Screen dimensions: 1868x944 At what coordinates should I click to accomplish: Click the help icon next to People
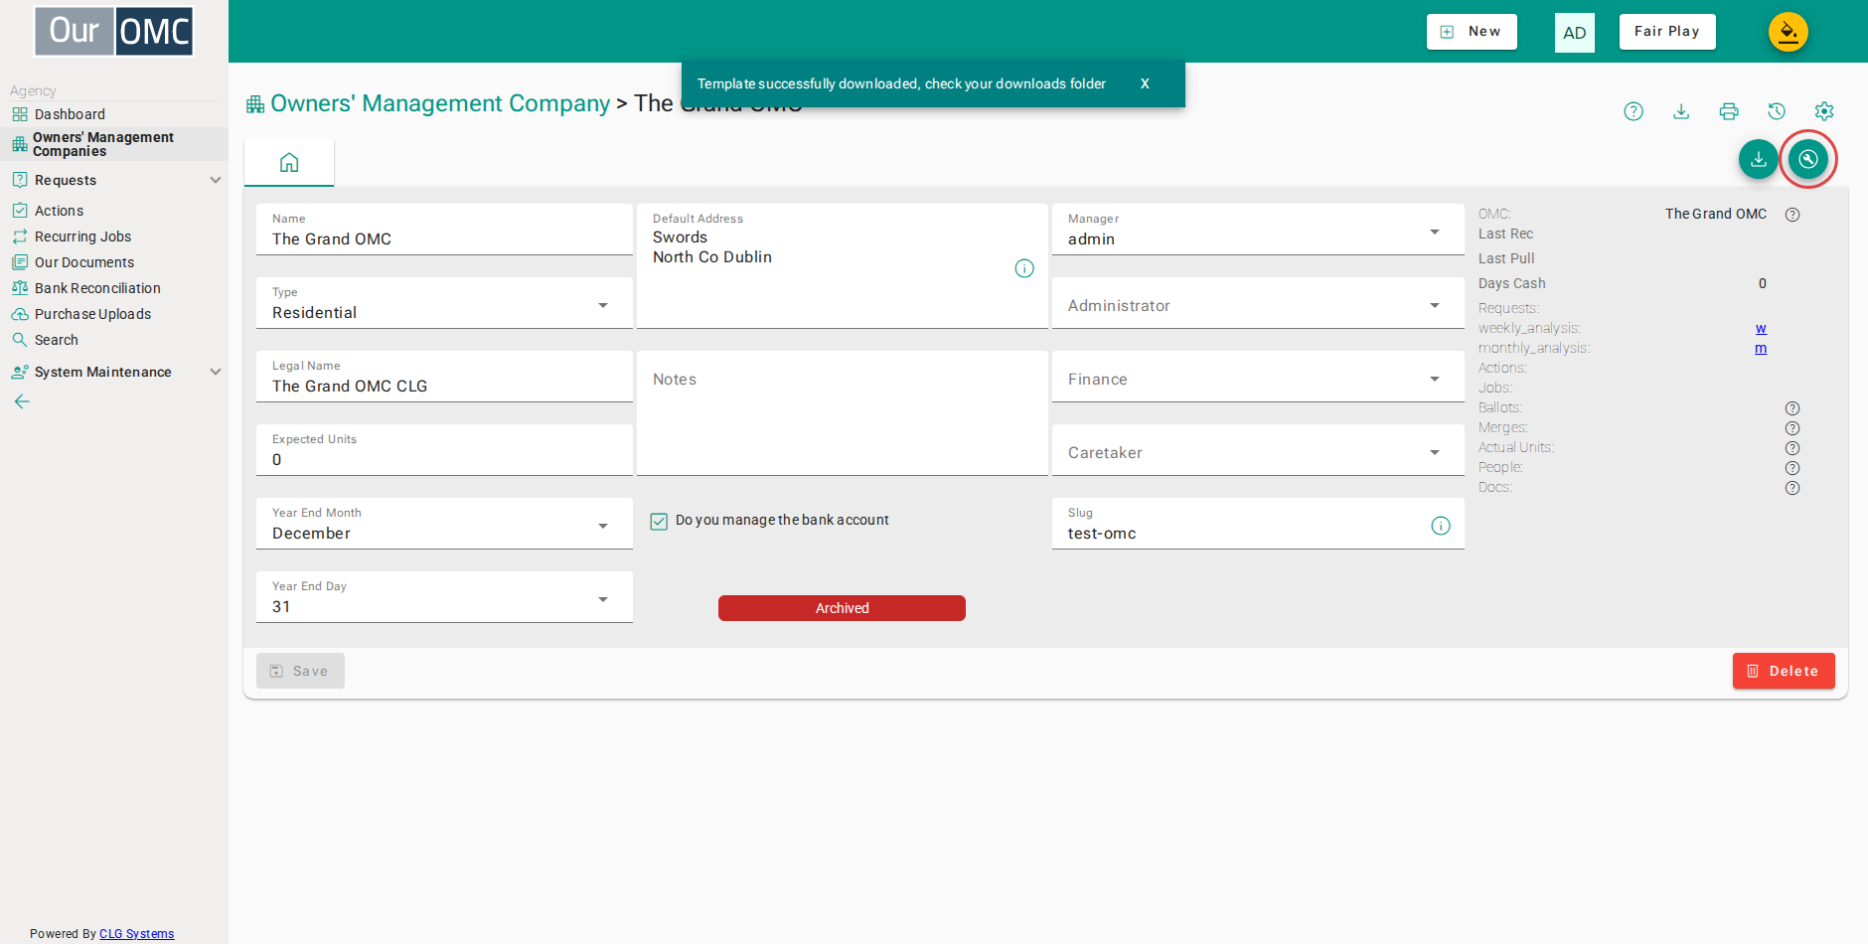coord(1792,468)
